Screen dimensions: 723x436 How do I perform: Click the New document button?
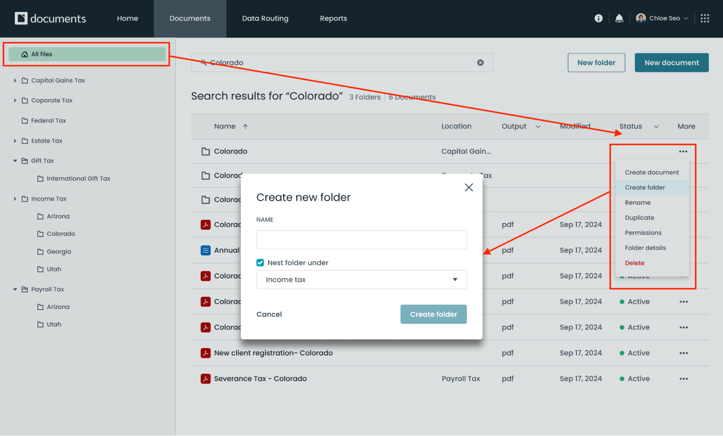[x=671, y=63]
